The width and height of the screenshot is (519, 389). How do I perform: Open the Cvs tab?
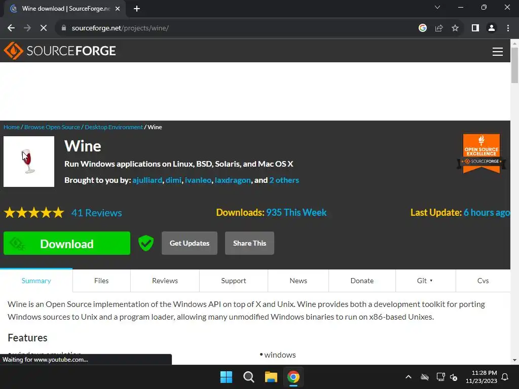(483, 281)
